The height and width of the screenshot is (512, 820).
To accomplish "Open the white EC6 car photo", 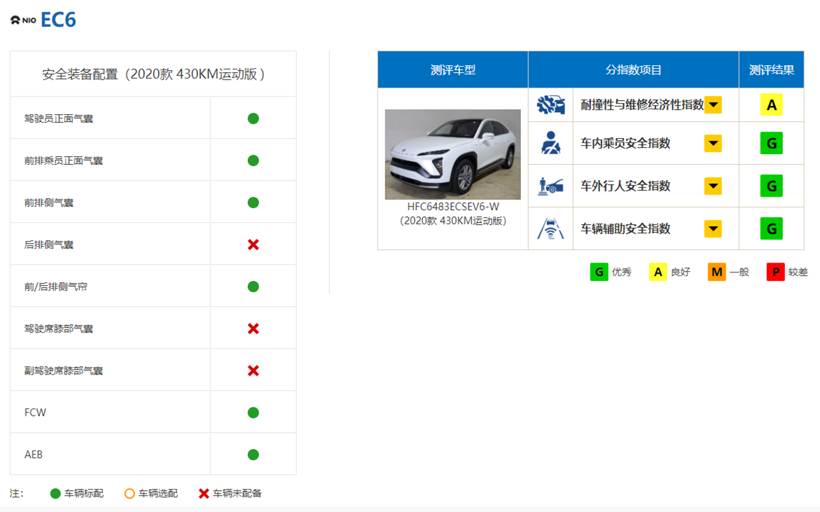I will tap(453, 154).
